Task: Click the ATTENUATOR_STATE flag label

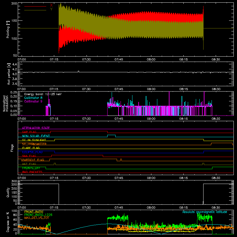Action: click(x=36, y=128)
